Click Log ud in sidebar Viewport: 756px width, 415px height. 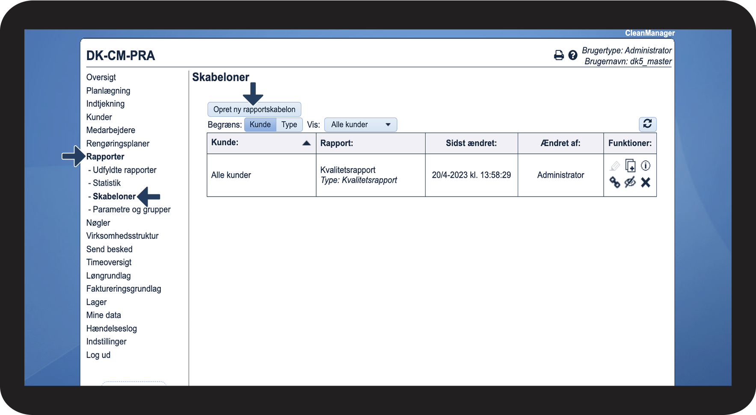coord(98,355)
